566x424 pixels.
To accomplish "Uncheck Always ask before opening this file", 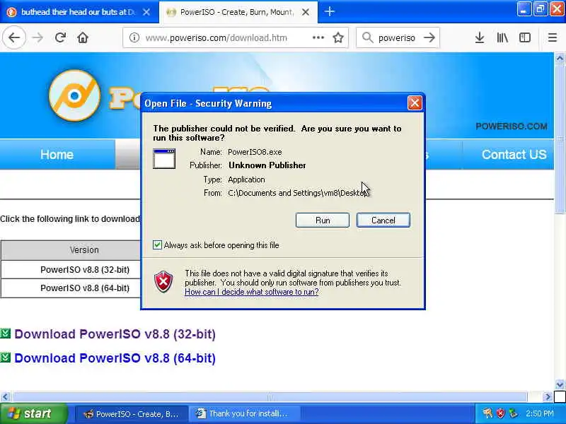I will (157, 245).
